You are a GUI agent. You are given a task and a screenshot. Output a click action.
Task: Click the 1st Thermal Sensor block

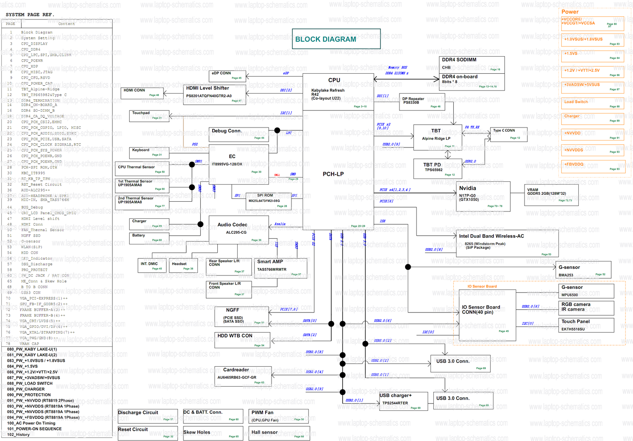[142, 185]
